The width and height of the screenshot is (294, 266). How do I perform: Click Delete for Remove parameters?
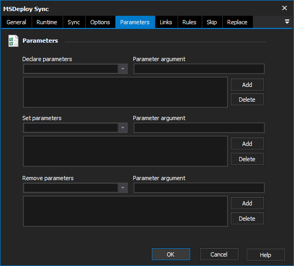click(x=247, y=219)
